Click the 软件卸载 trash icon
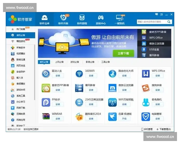Screen dimensions: 180x144 click(82, 17)
